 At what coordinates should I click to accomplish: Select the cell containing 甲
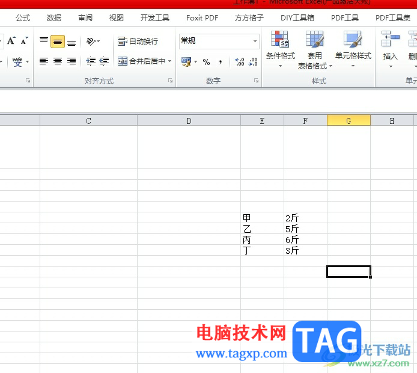[262, 218]
